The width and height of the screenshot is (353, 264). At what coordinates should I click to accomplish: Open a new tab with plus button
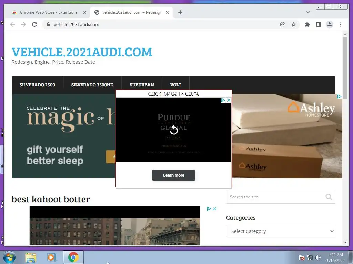[180, 12]
